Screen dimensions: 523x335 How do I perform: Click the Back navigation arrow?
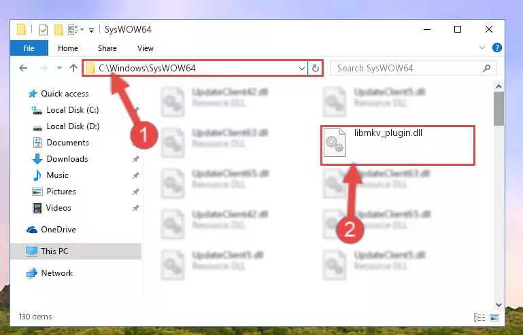click(x=23, y=69)
